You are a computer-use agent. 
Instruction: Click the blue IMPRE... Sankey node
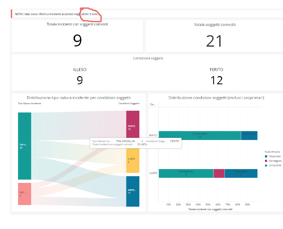pyautogui.click(x=132, y=191)
